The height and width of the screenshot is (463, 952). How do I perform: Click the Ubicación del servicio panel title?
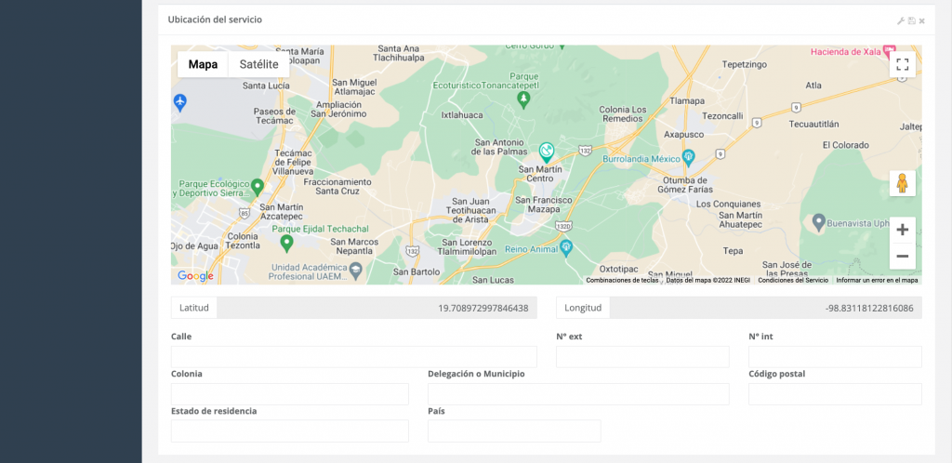[x=215, y=20]
